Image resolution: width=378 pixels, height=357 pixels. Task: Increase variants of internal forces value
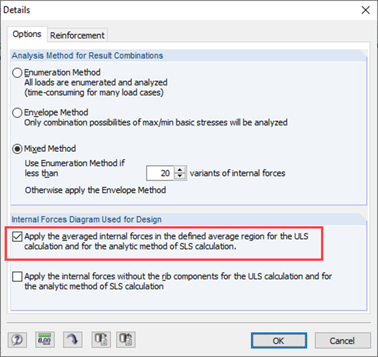pos(180,170)
